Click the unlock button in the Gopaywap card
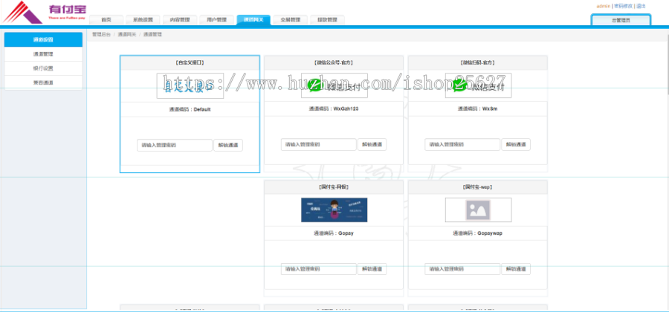Image resolution: width=669 pixels, height=312 pixels. point(516,269)
